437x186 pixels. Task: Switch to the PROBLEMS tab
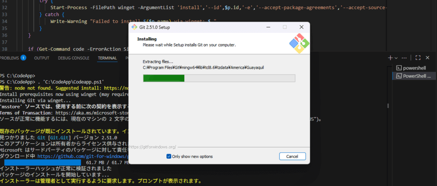coord(9,58)
